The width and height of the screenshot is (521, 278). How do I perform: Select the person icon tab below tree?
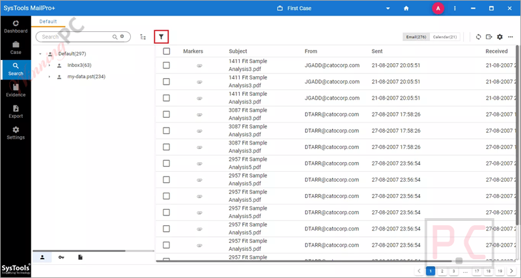pyautogui.click(x=42, y=257)
